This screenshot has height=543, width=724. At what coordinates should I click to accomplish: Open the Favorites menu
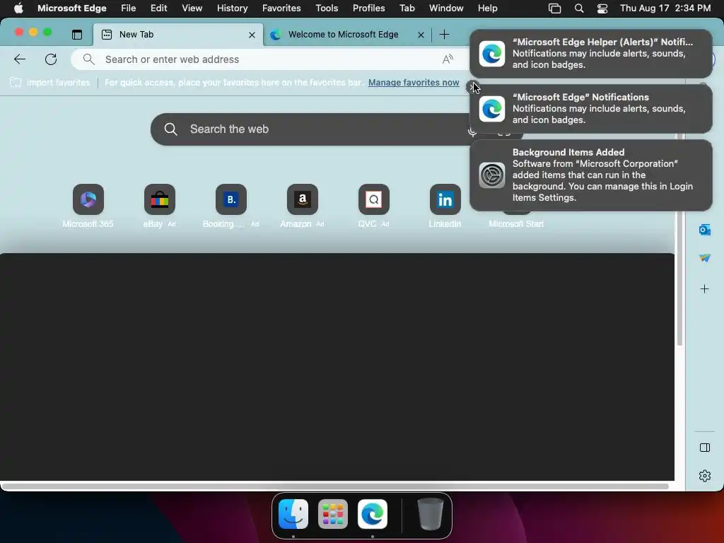pos(281,8)
